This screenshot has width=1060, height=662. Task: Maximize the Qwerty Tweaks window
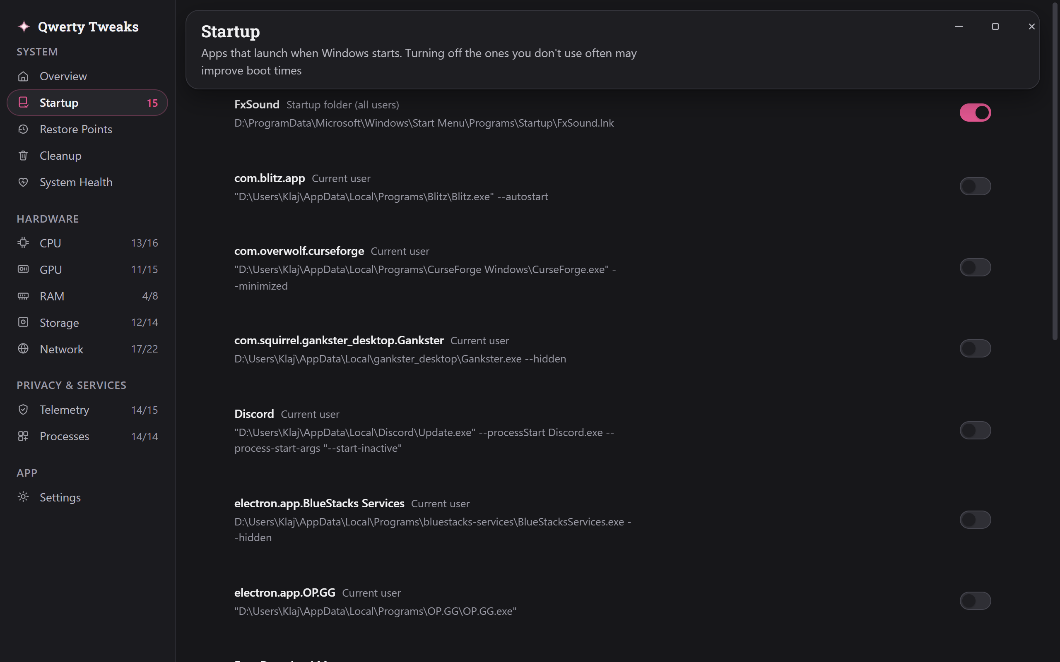click(995, 27)
